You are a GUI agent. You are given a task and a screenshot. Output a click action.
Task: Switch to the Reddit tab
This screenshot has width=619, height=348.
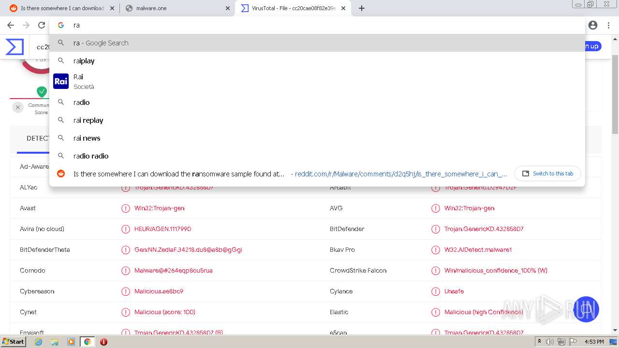tap(62, 8)
